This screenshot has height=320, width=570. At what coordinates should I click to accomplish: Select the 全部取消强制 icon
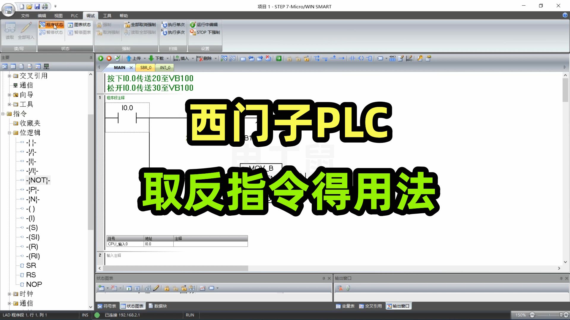point(127,24)
